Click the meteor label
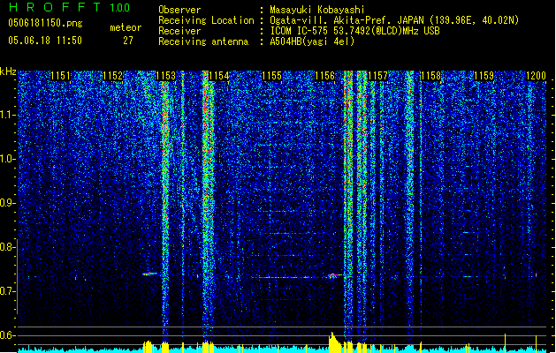The width and height of the screenshot is (556, 353). pyautogui.click(x=126, y=27)
